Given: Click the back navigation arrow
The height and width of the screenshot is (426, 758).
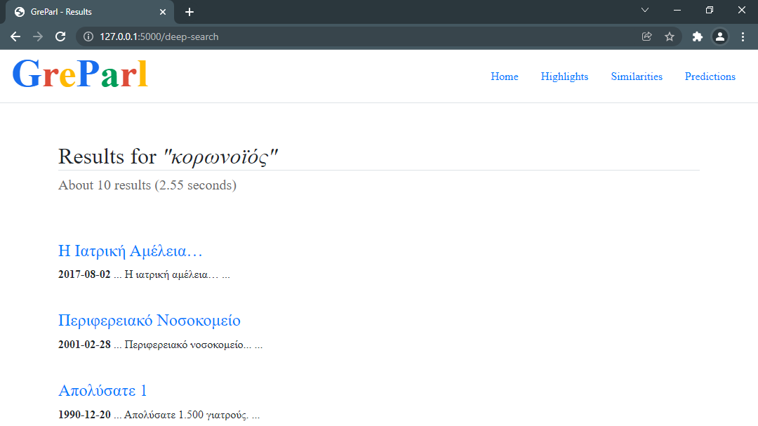Looking at the screenshot, I should click(15, 36).
